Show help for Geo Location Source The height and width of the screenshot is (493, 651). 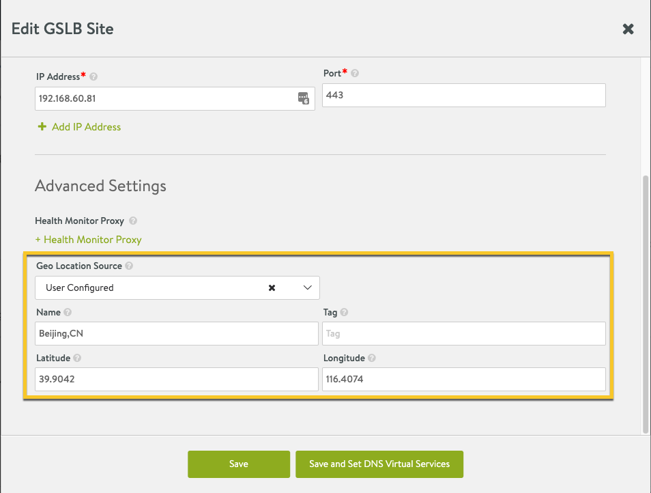click(x=129, y=266)
